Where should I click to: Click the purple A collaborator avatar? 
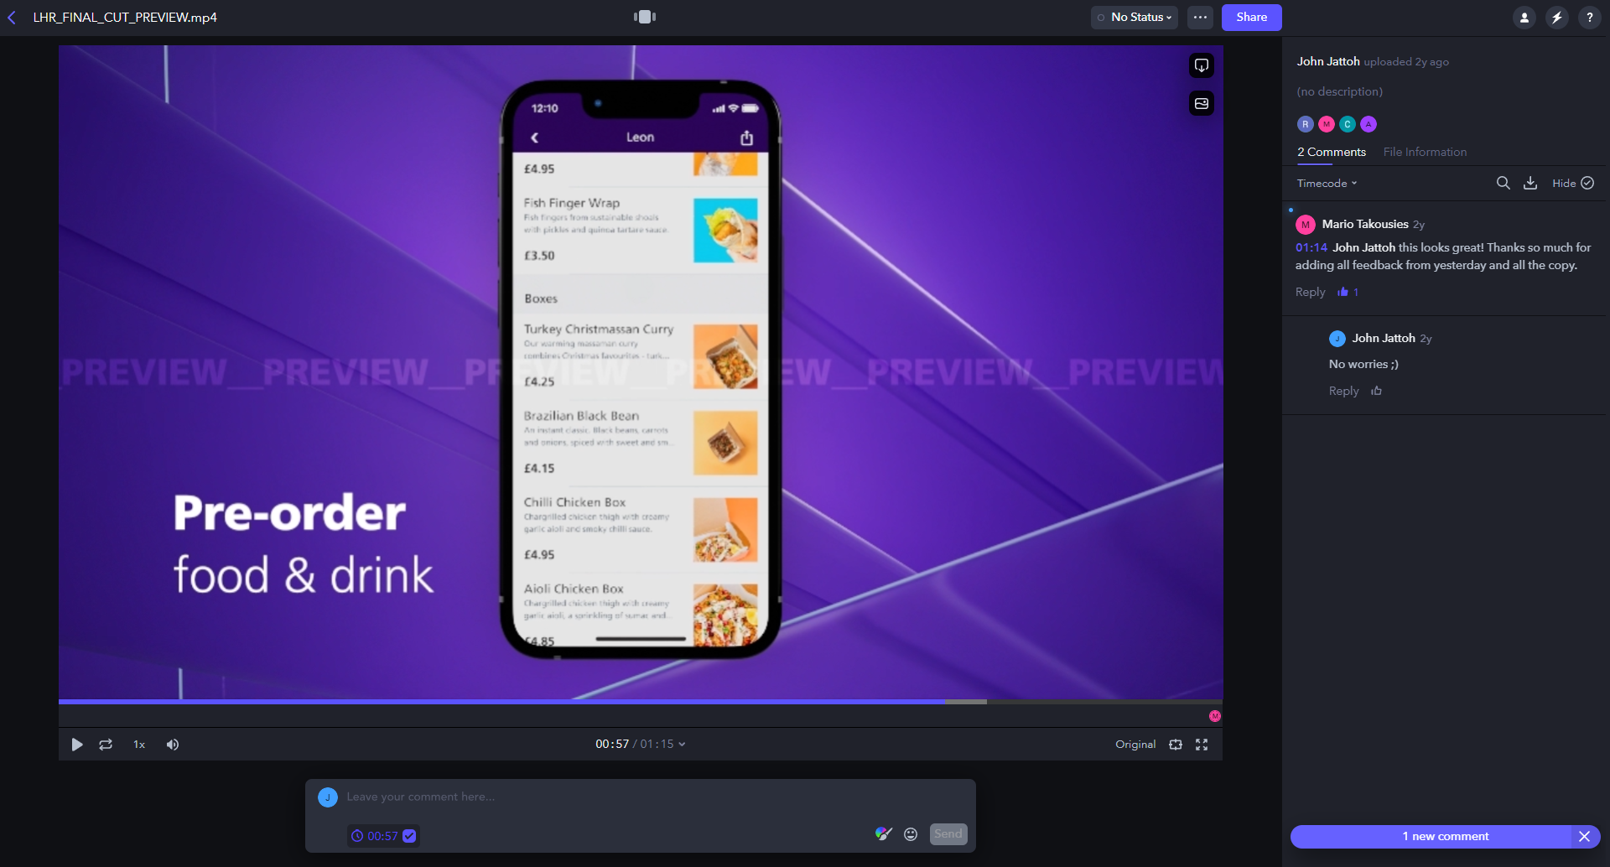pyautogui.click(x=1368, y=124)
